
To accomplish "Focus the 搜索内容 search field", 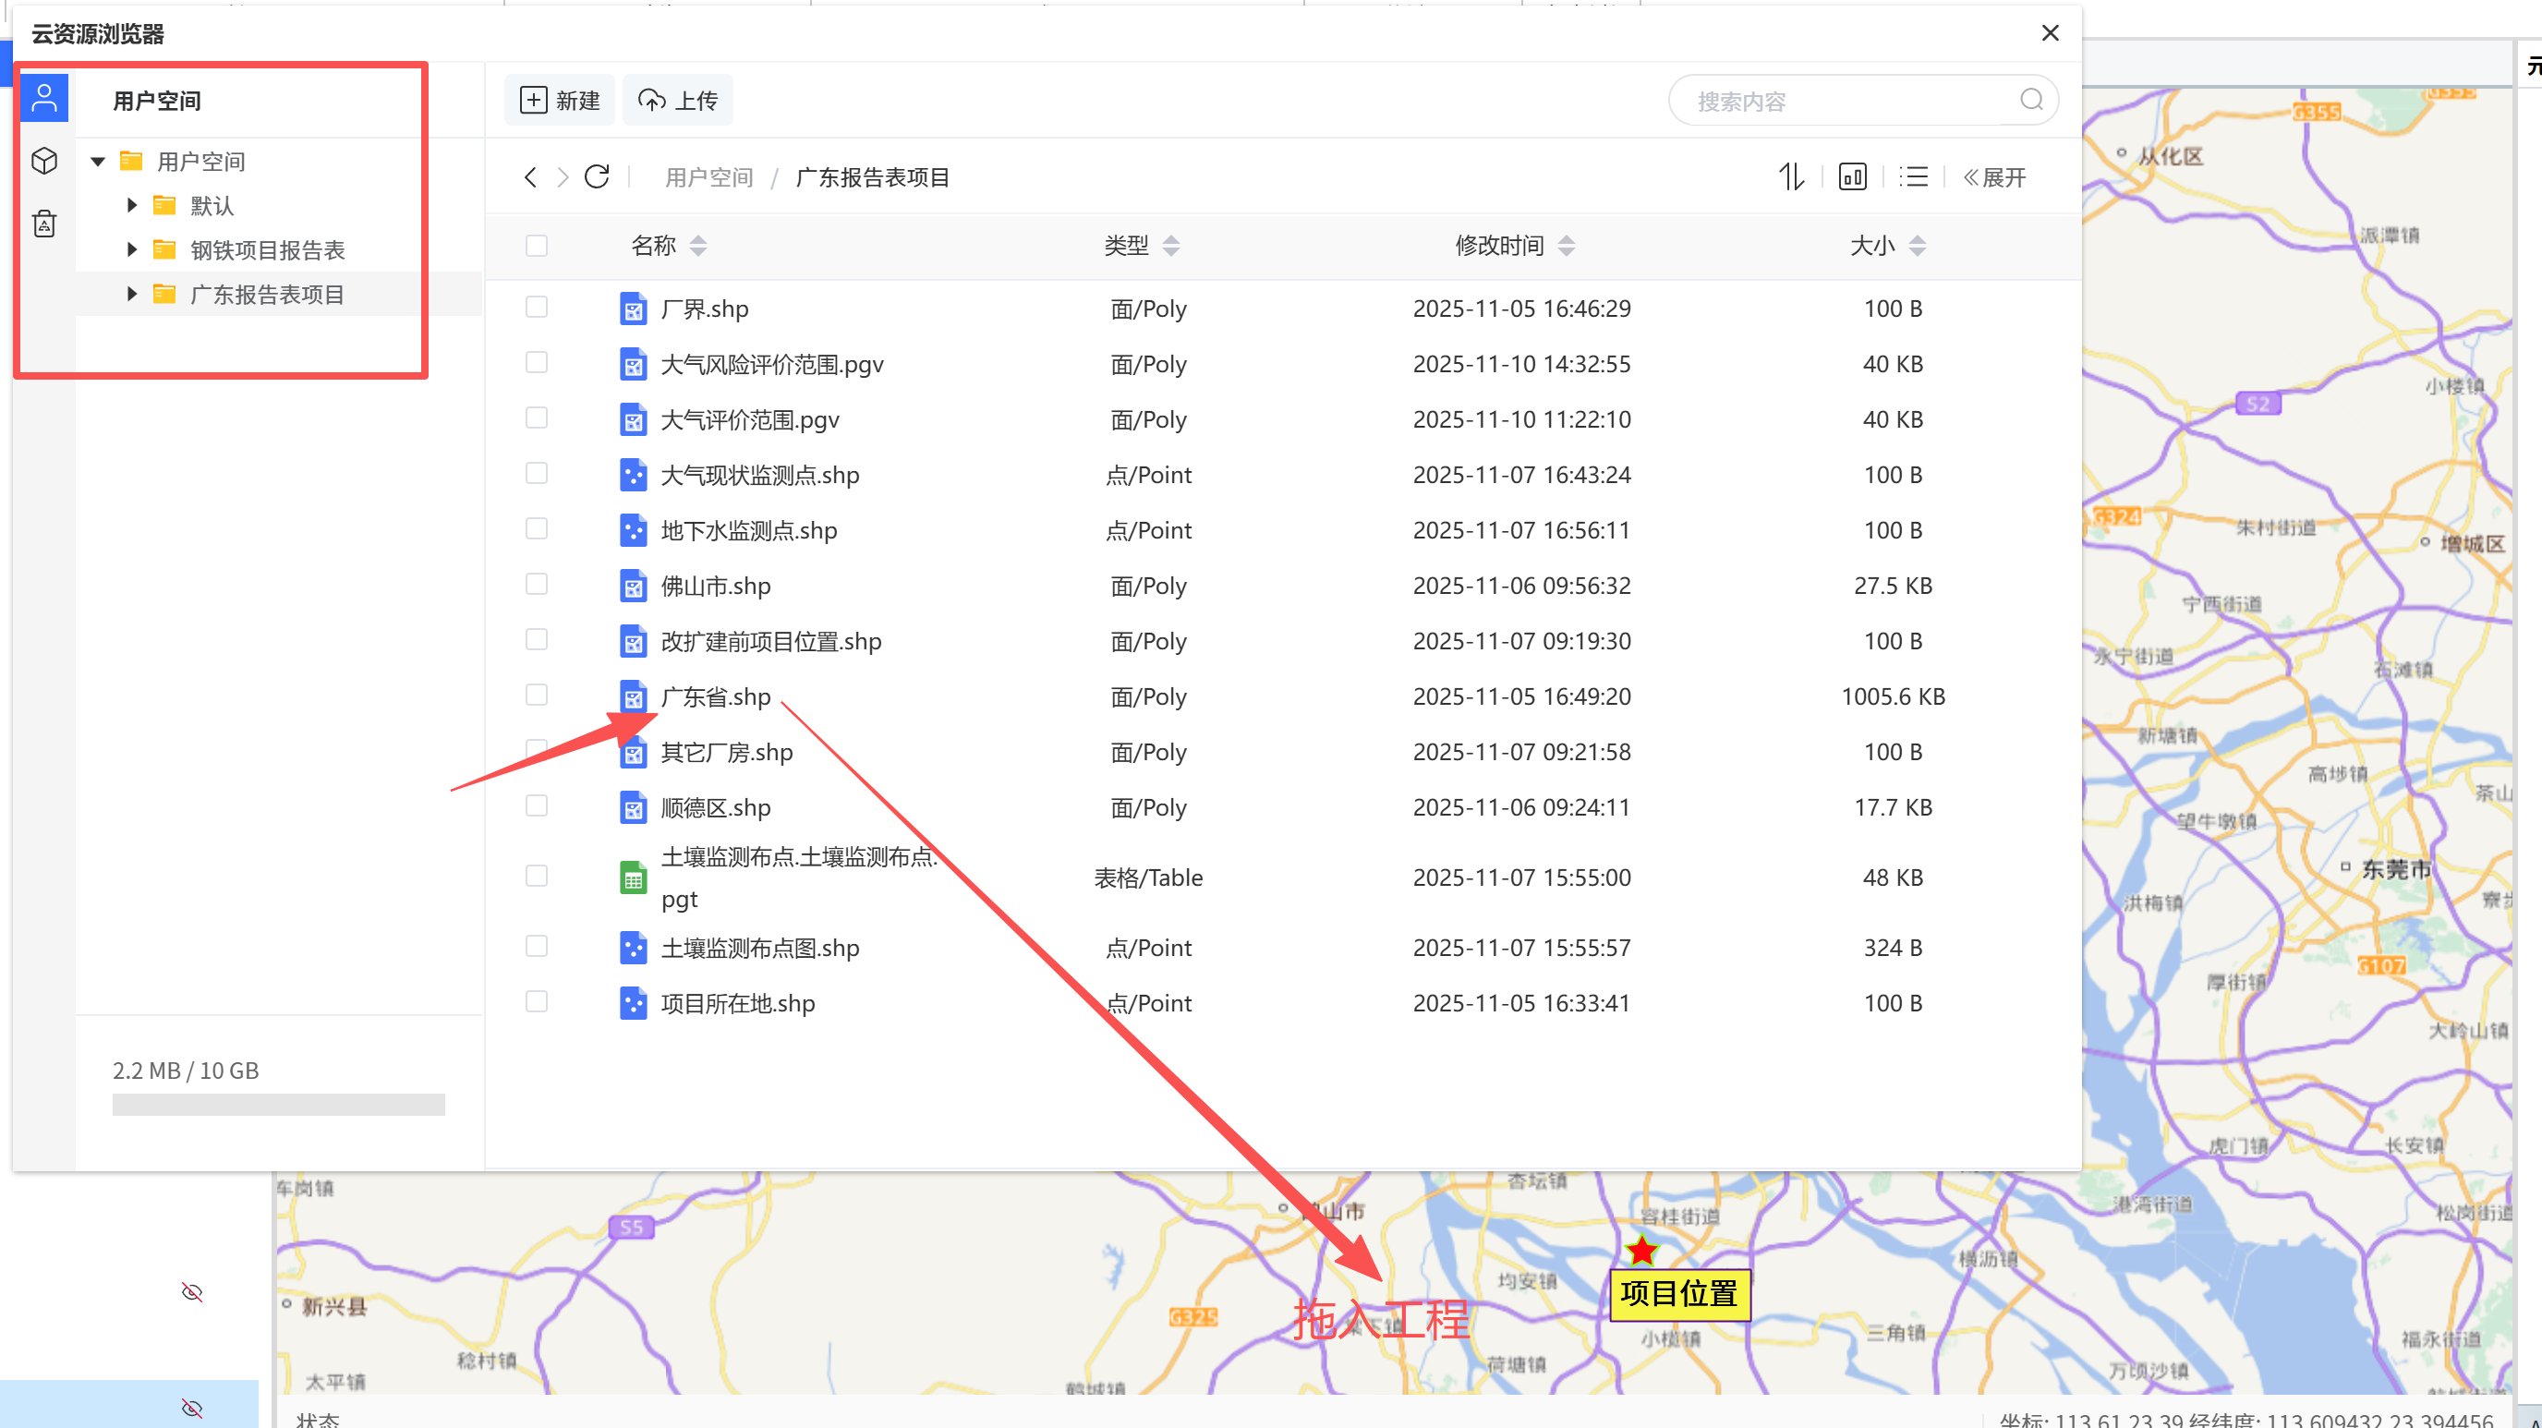I will [x=1863, y=100].
